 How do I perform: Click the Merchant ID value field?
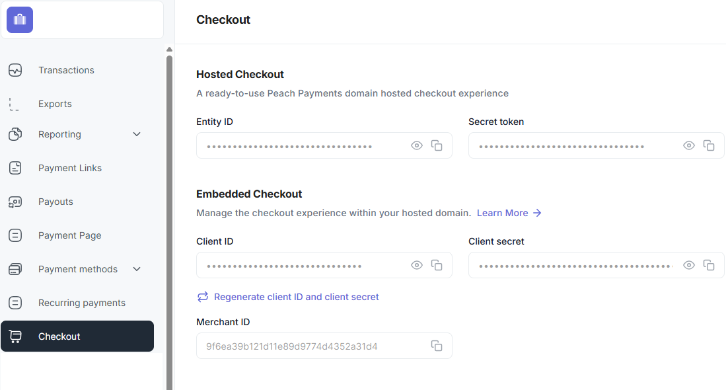click(x=324, y=346)
